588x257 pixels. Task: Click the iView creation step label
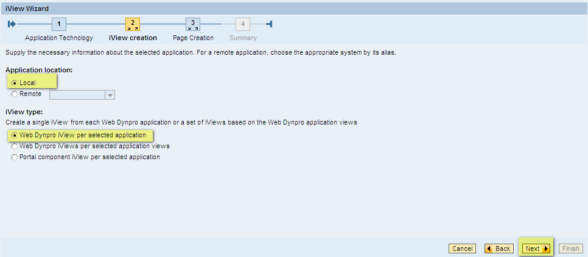[x=133, y=38]
